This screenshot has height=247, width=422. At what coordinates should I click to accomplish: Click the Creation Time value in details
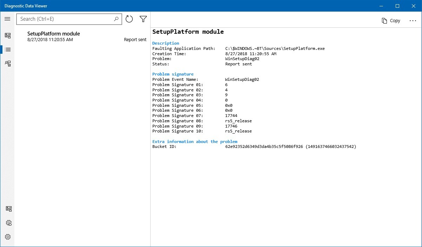point(251,54)
